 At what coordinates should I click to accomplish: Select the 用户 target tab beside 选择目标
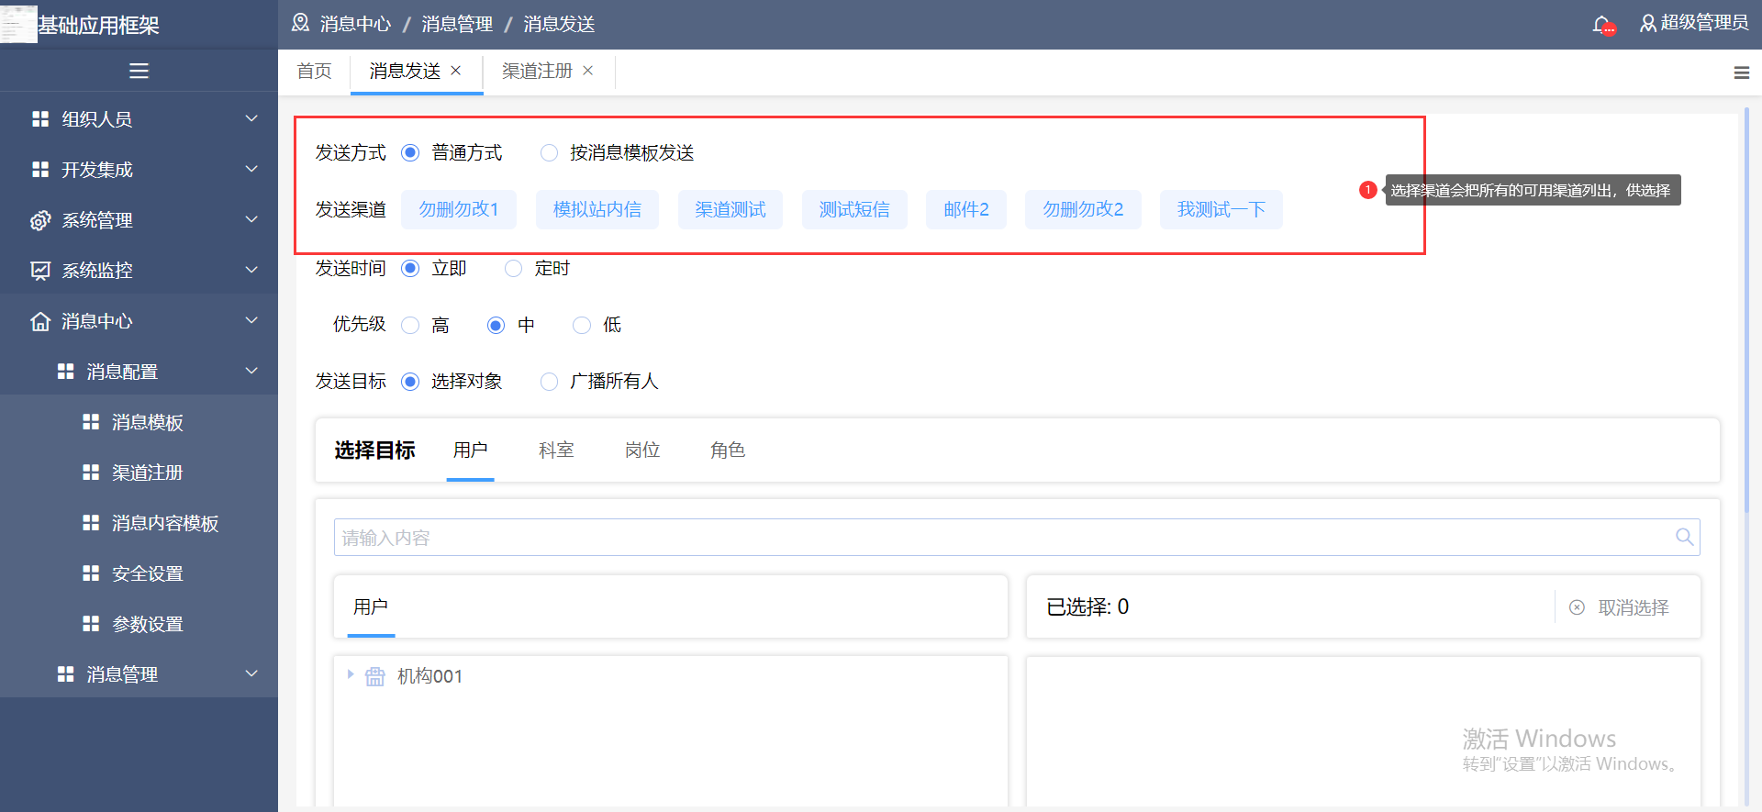470,450
